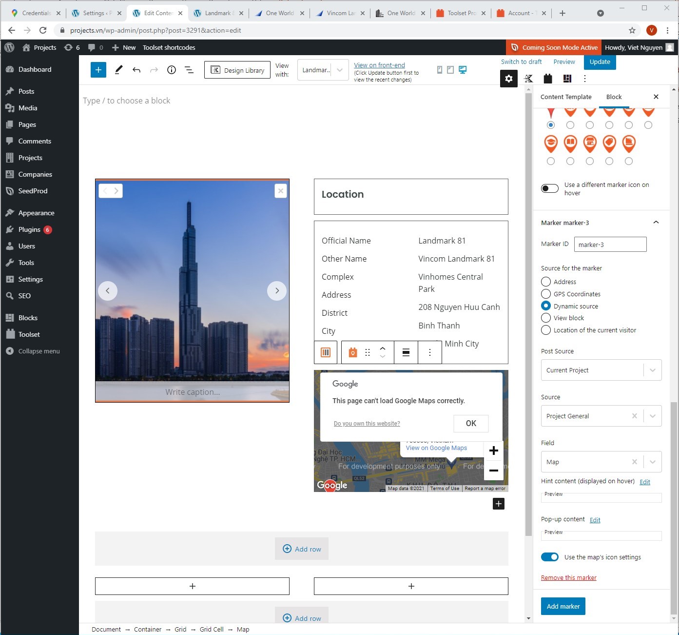Image resolution: width=679 pixels, height=635 pixels.
Task: Open the clipboard-shaped plugin sidebar icon
Action: click(548, 79)
